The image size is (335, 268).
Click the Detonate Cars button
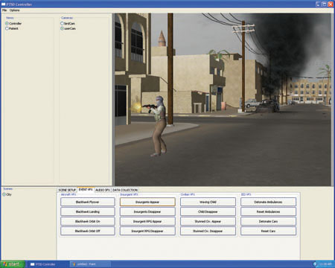click(x=268, y=221)
